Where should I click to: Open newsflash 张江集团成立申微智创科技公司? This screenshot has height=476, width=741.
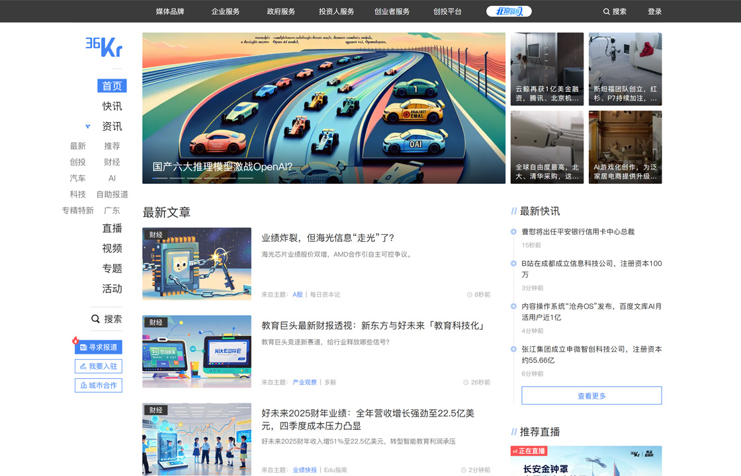click(x=591, y=354)
